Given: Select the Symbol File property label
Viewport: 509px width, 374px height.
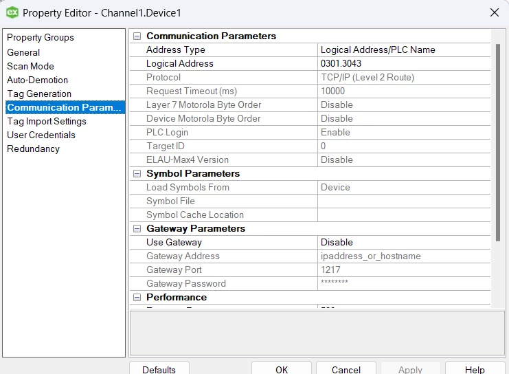Looking at the screenshot, I should coord(170,201).
